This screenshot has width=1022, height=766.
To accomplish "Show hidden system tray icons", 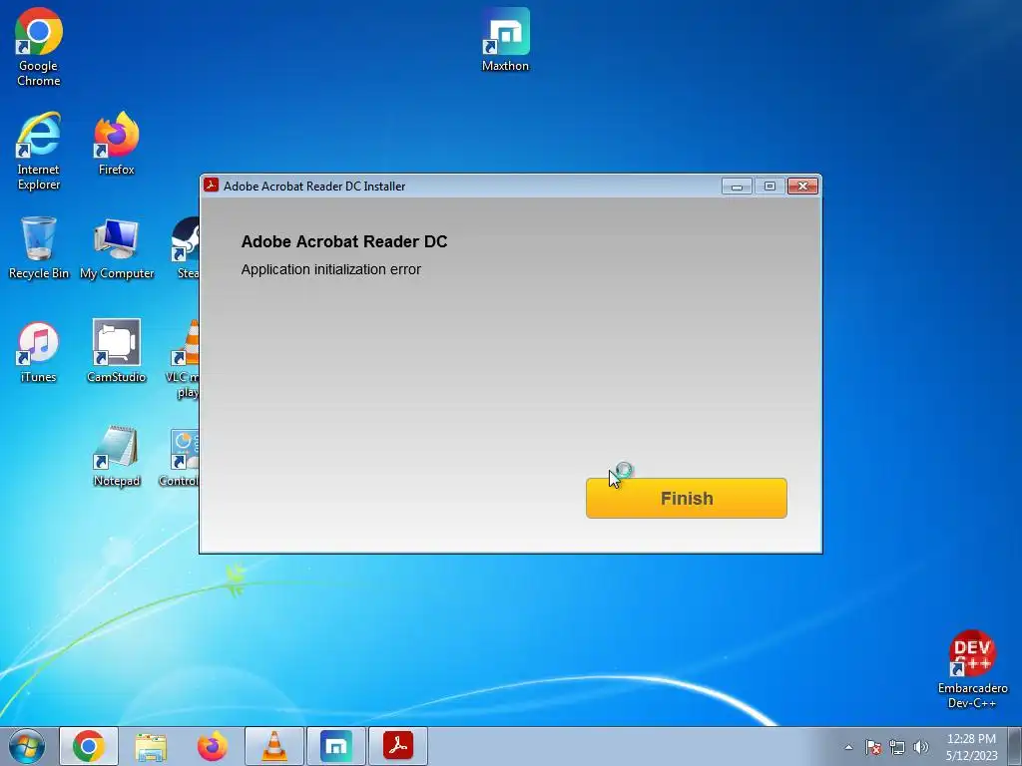I will 848,747.
